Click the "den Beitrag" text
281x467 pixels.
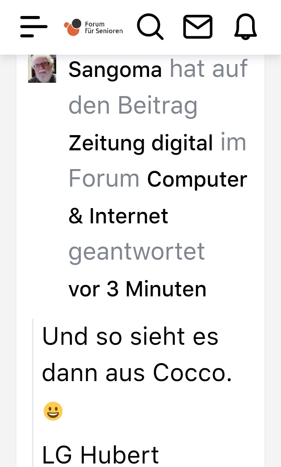coord(133,106)
